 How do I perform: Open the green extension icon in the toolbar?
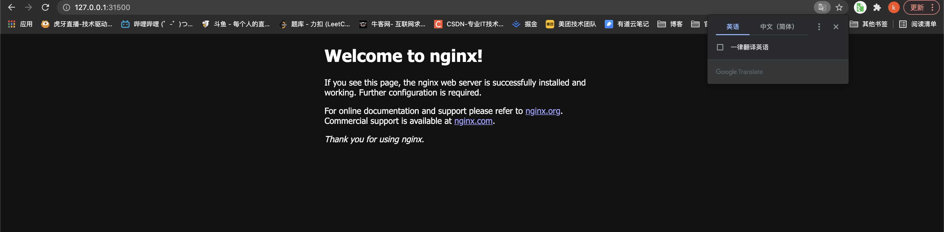pos(860,7)
